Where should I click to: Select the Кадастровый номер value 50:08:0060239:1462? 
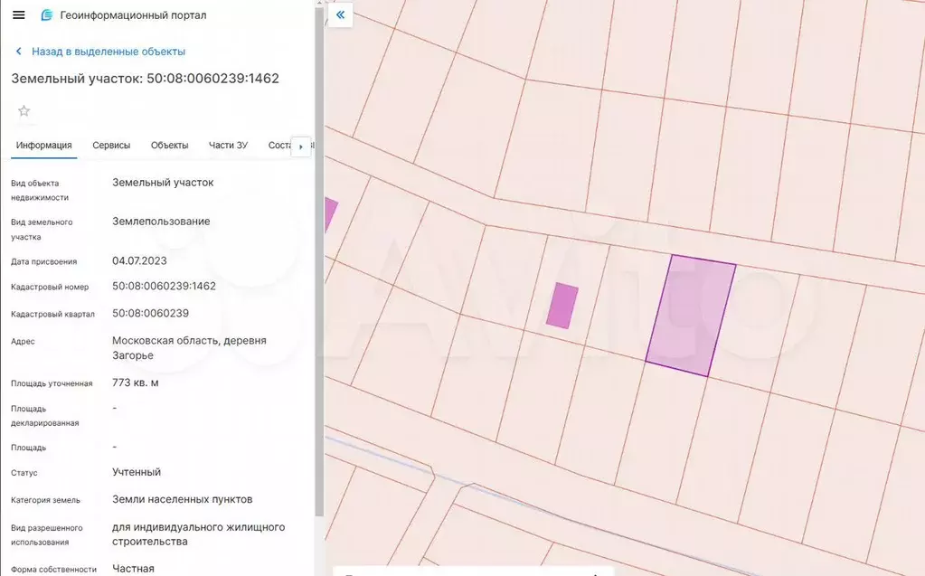pyautogui.click(x=164, y=287)
